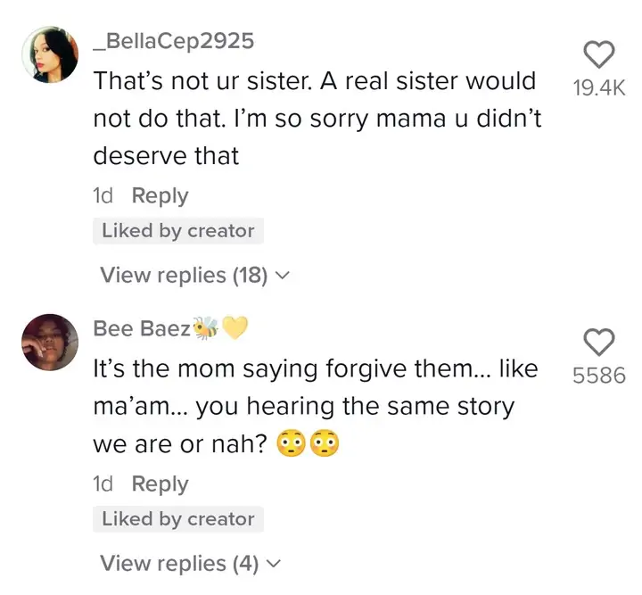Go to the Bee Baez username
Screen dimensions: 642x595
(142, 328)
